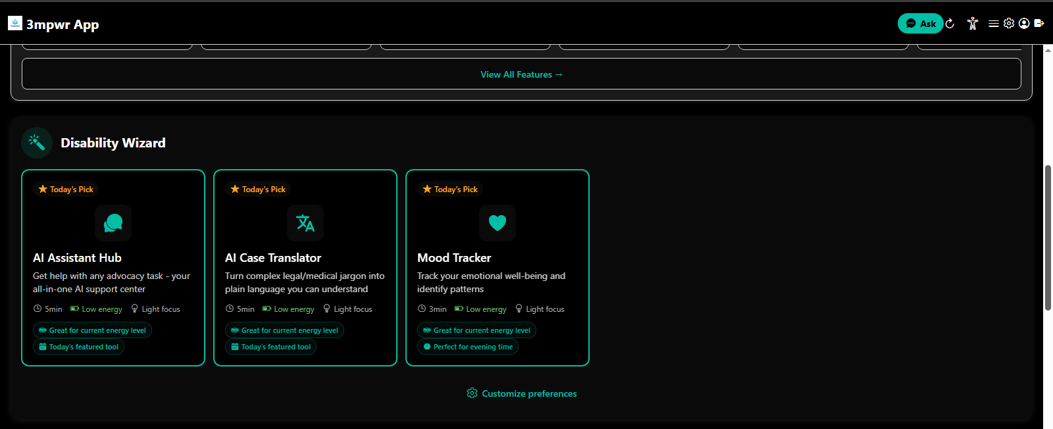Screen dimensions: 1053x429
Task: Click 'Great for current energy level' tag on AI Case Translator
Action: (x=284, y=330)
